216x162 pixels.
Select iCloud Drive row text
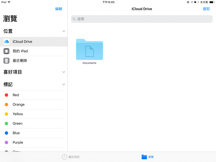coord(22,42)
